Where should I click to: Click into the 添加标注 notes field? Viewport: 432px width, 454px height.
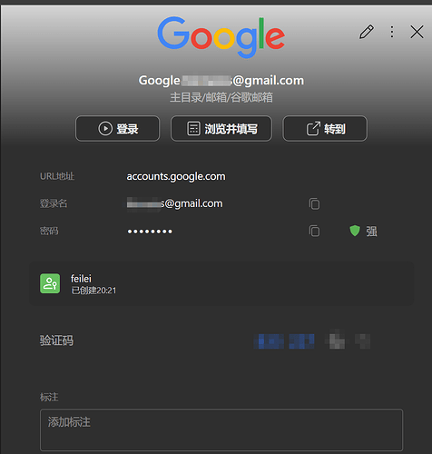221,430
